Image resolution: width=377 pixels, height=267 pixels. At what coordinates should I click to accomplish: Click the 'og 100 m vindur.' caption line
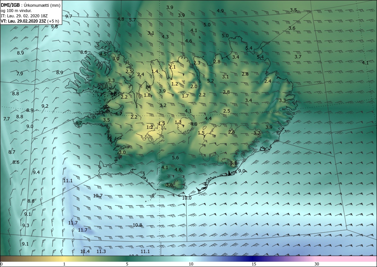16,10
